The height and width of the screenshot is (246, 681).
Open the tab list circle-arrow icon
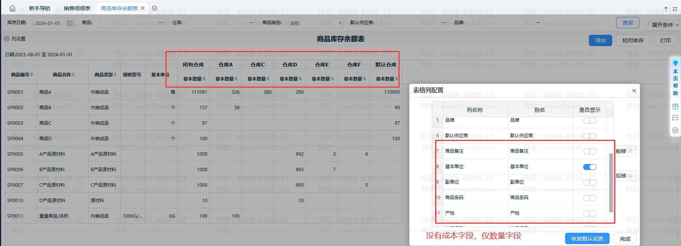pyautogui.click(x=154, y=8)
